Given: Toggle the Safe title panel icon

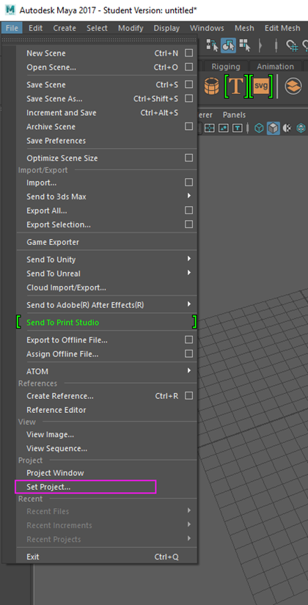Looking at the screenshot, I should (x=238, y=128).
